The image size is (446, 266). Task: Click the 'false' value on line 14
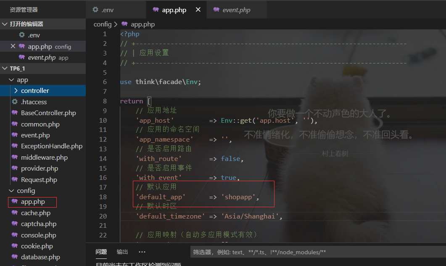[x=231, y=158]
